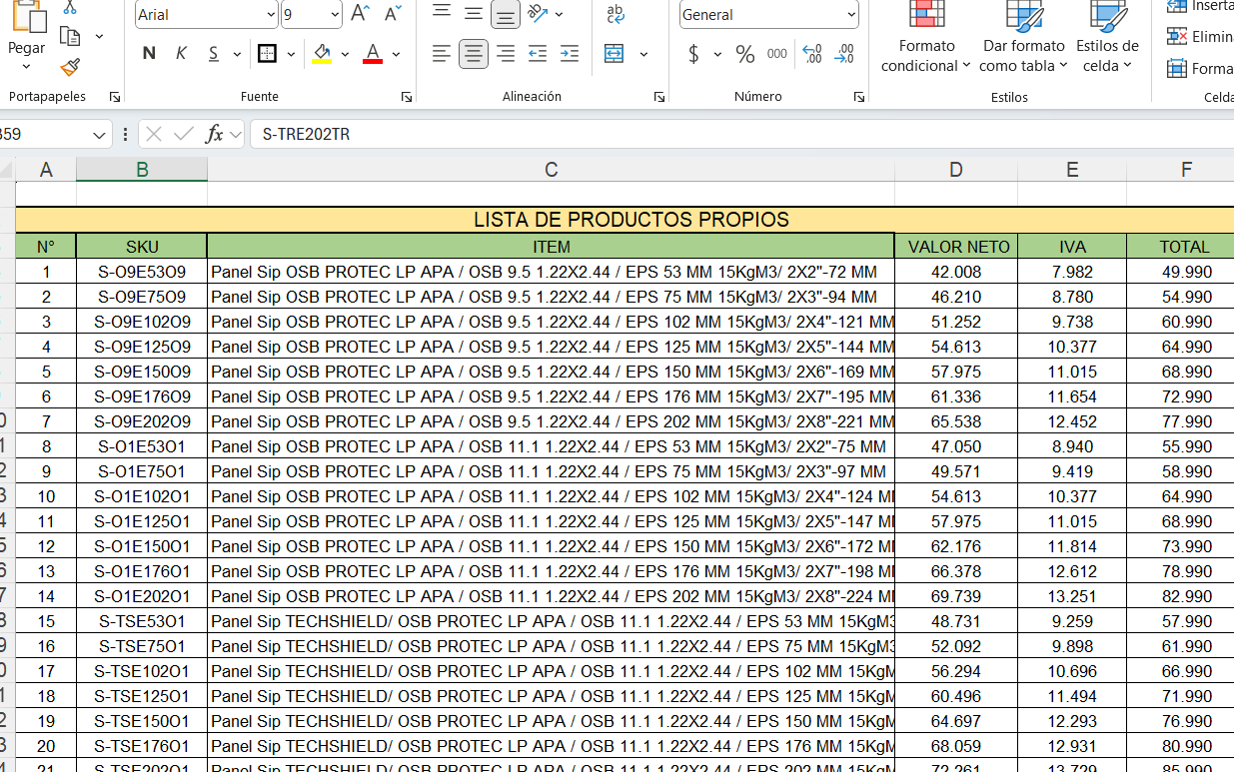Viewport: 1234px width, 772px height.
Task: Click the Wrap Text icon
Action: [616, 14]
